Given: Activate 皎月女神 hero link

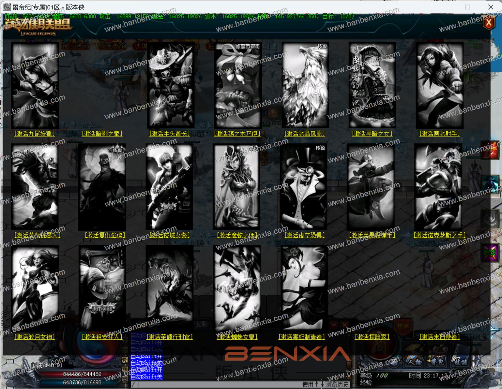Looking at the screenshot, I should (x=35, y=337).
